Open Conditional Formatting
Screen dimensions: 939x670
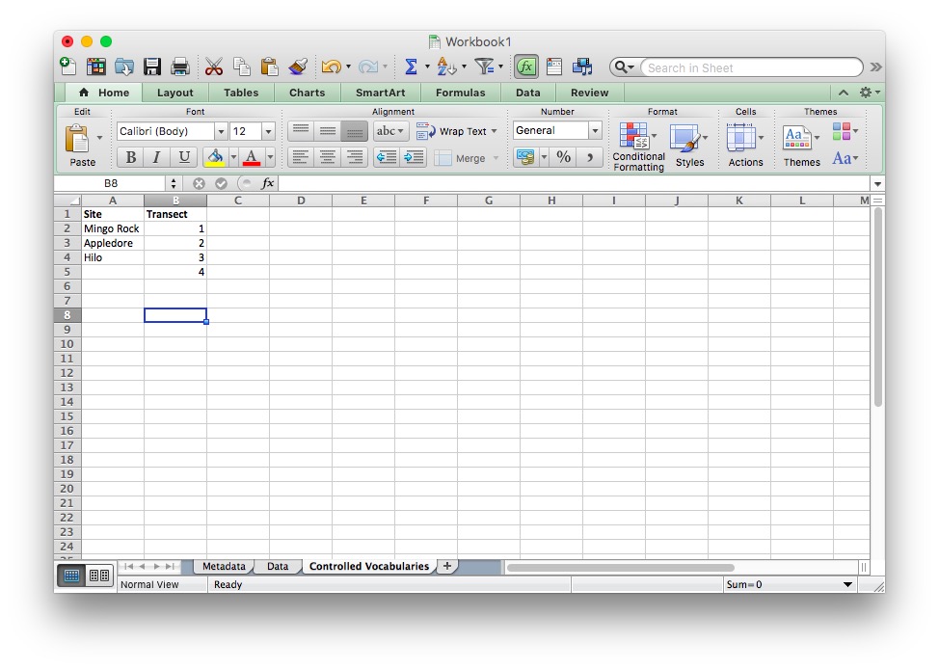pyautogui.click(x=638, y=147)
